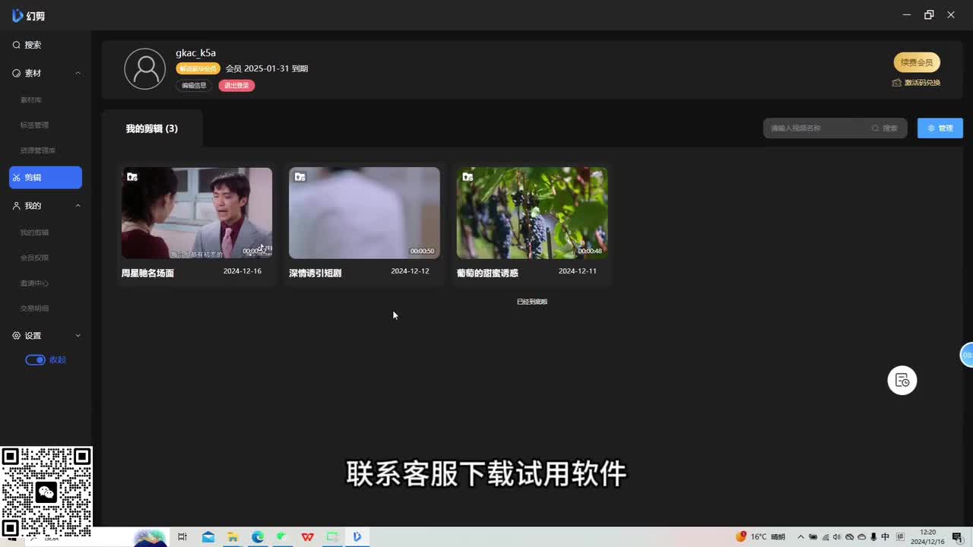Click the user avatar profile icon

click(144, 69)
